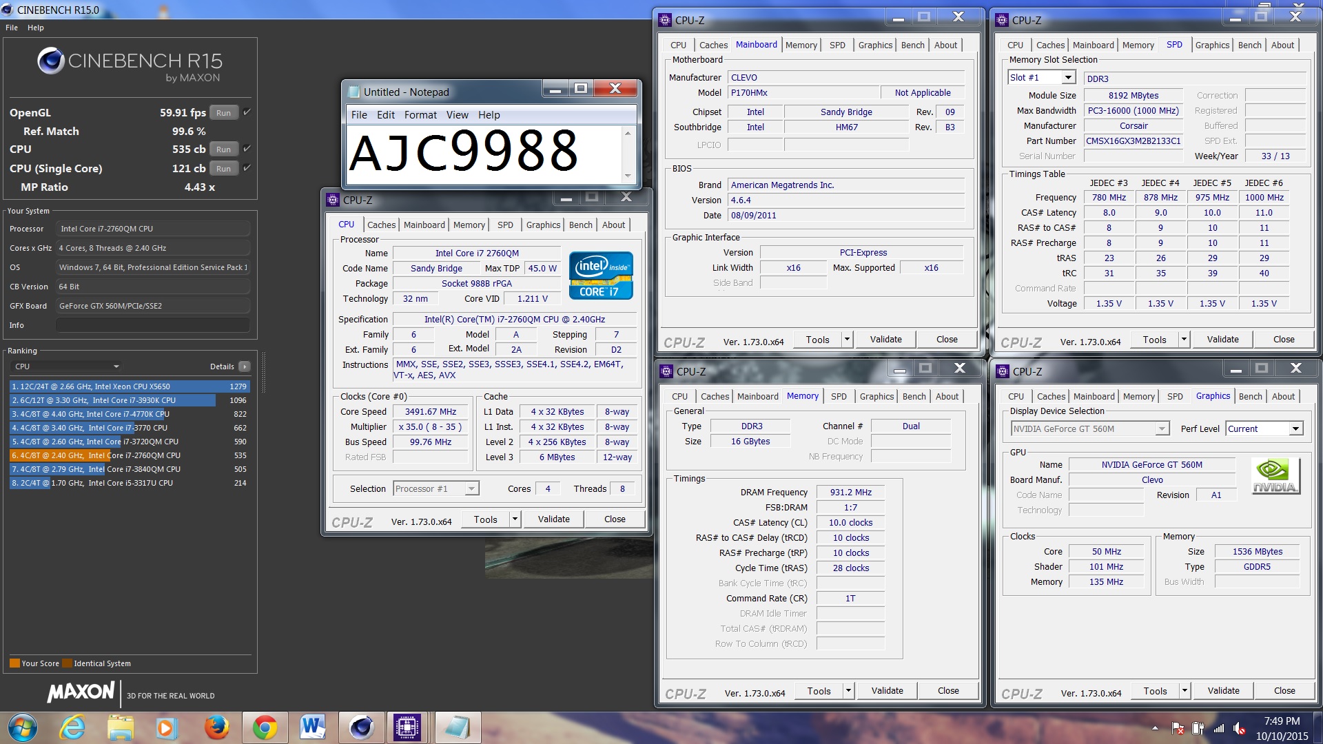Run the CPU Single Core benchmark
The width and height of the screenshot is (1323, 744).
click(x=224, y=169)
